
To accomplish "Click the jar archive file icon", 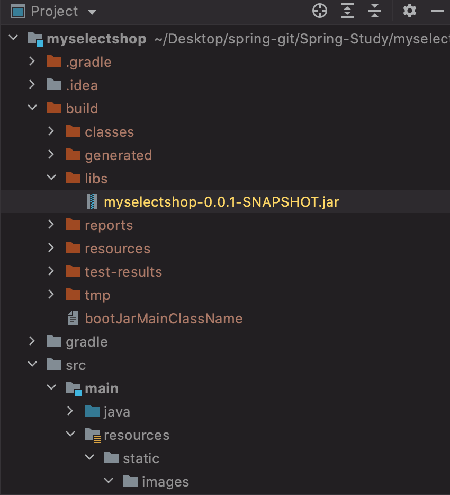I will pos(92,201).
